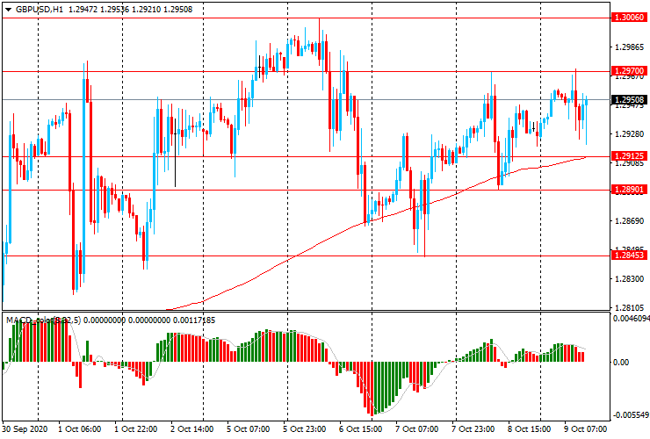Select the MACD scale value 0.00
Screen dimensions: 650x439
(x=621, y=363)
